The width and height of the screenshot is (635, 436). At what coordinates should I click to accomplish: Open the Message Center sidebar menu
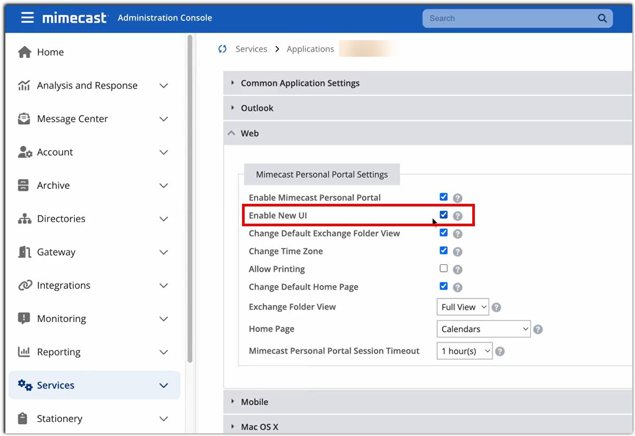point(72,119)
